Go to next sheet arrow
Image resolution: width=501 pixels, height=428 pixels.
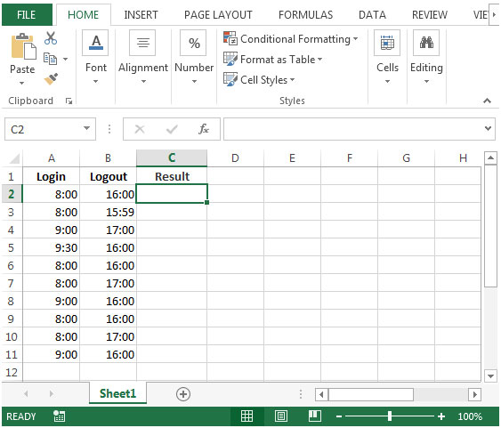pos(52,394)
